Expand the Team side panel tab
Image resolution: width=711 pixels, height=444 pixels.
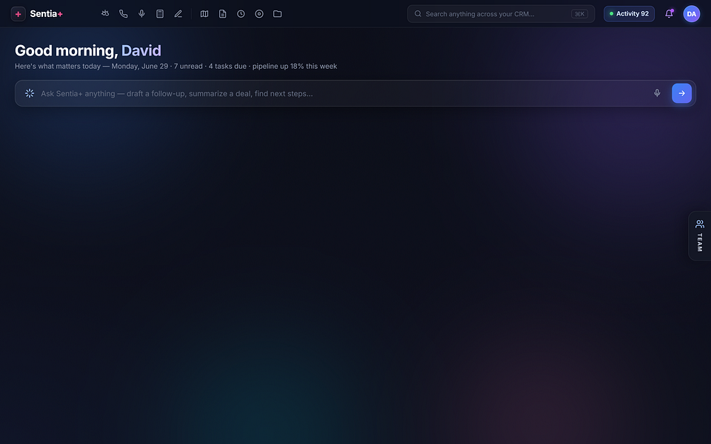700,235
